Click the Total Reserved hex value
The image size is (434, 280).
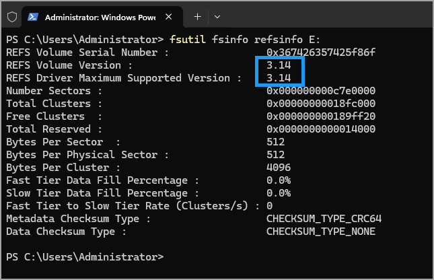[x=321, y=129]
